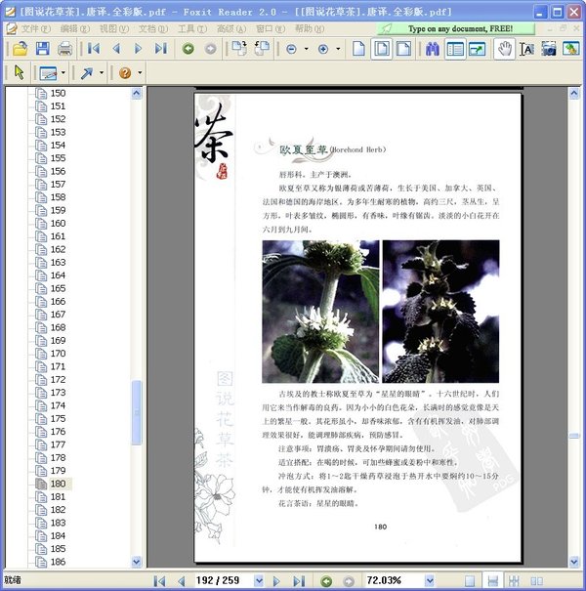Select bookmark 165 in tree
586x591 pixels.
click(x=58, y=288)
